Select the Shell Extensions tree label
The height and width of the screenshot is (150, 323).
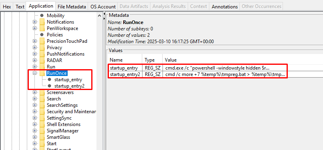tap(64, 124)
